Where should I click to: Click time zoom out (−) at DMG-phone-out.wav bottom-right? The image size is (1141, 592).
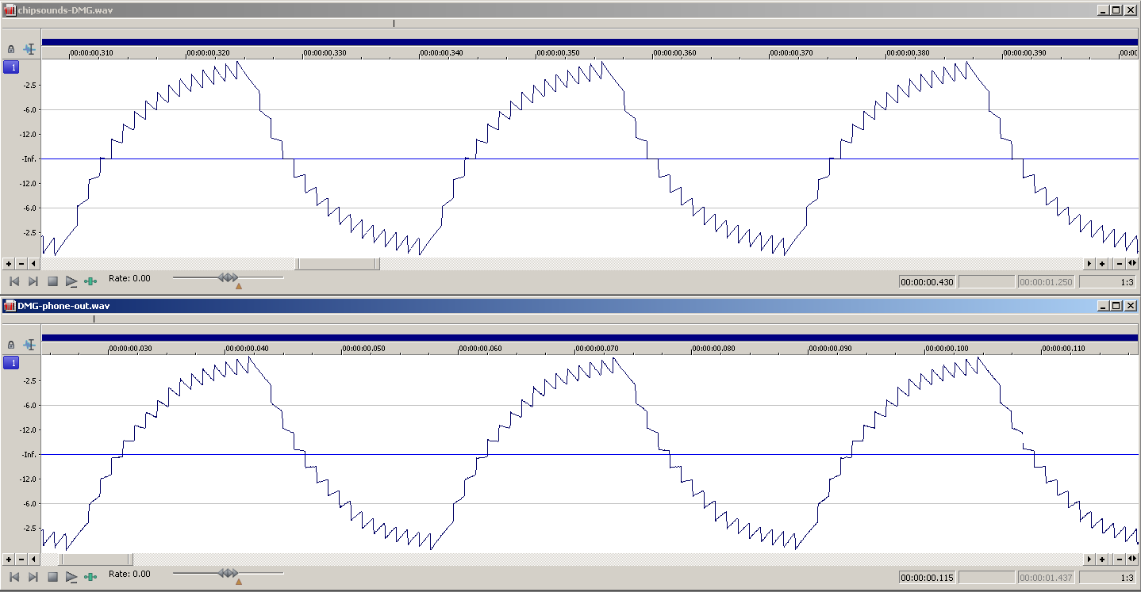(1119, 560)
